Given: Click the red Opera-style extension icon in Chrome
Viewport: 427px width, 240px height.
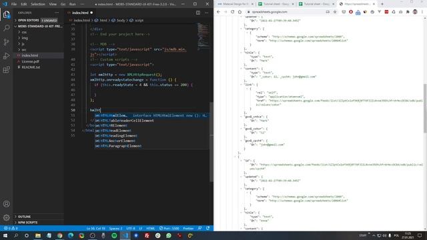Looking at the screenshot, I should [351, 12].
